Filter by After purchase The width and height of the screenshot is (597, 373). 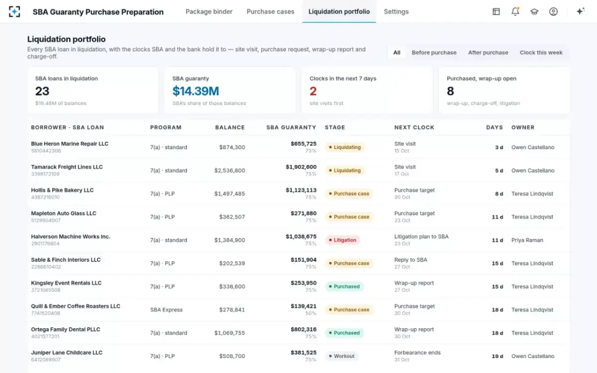[488, 52]
